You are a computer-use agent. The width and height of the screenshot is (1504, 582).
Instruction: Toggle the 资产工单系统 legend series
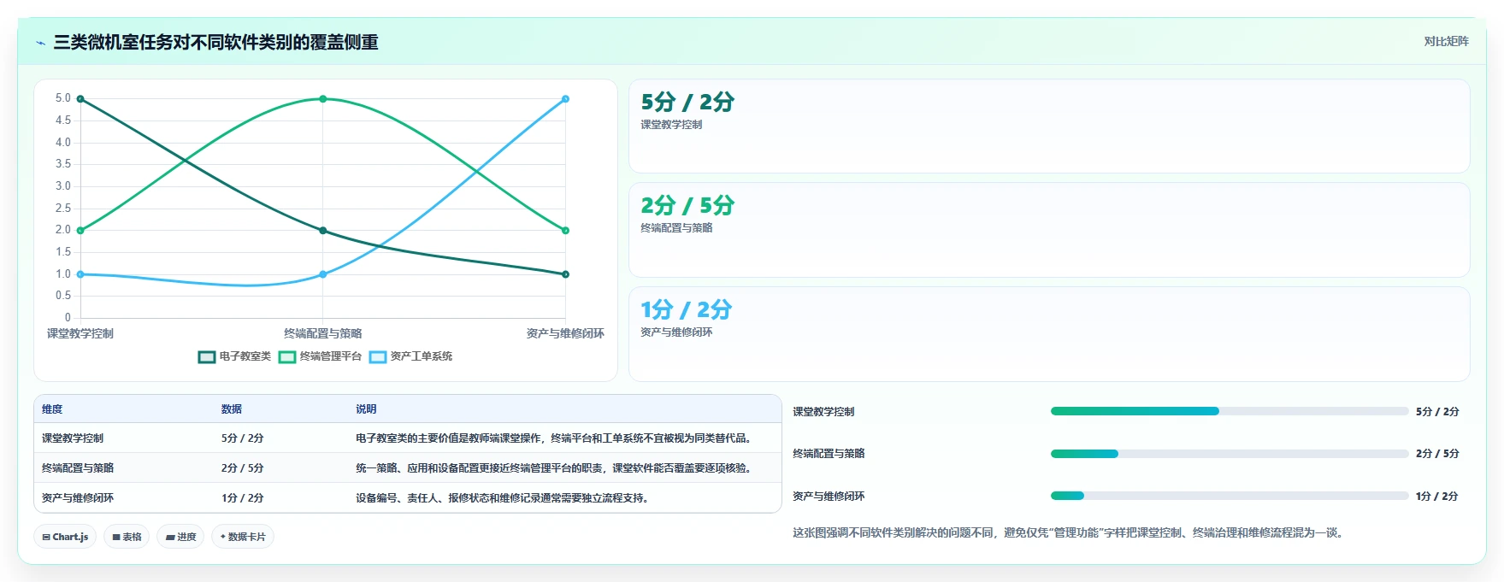coord(410,356)
